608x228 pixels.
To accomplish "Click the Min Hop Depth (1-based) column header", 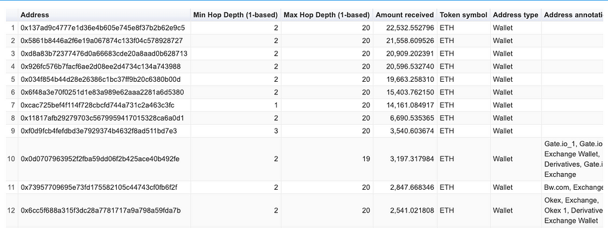I will (236, 15).
